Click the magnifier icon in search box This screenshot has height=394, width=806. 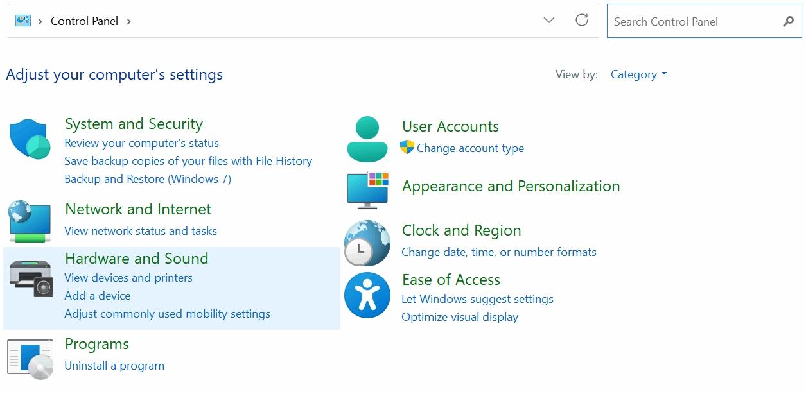(788, 21)
